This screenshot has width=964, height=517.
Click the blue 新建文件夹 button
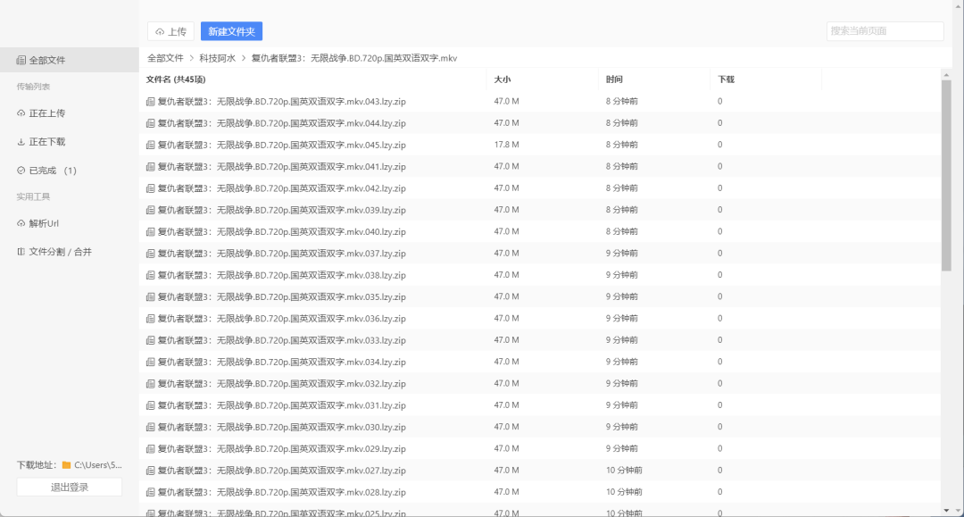point(231,31)
